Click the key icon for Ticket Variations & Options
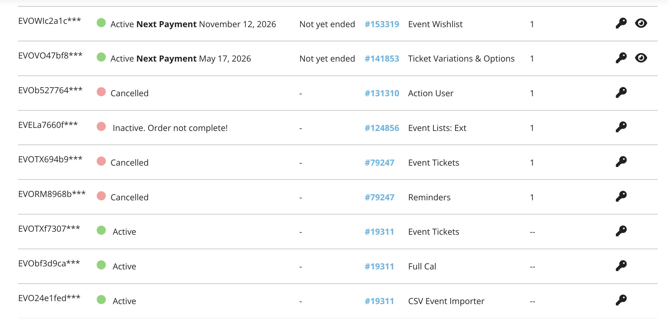This screenshot has height=324, width=668. [621, 58]
